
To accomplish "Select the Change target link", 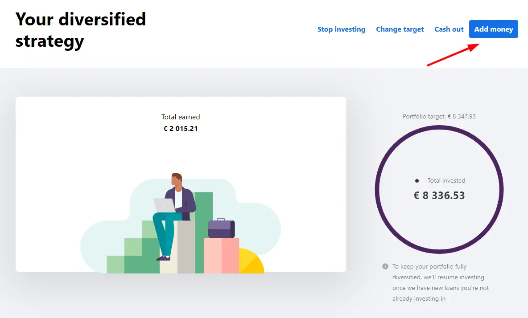I will [400, 29].
